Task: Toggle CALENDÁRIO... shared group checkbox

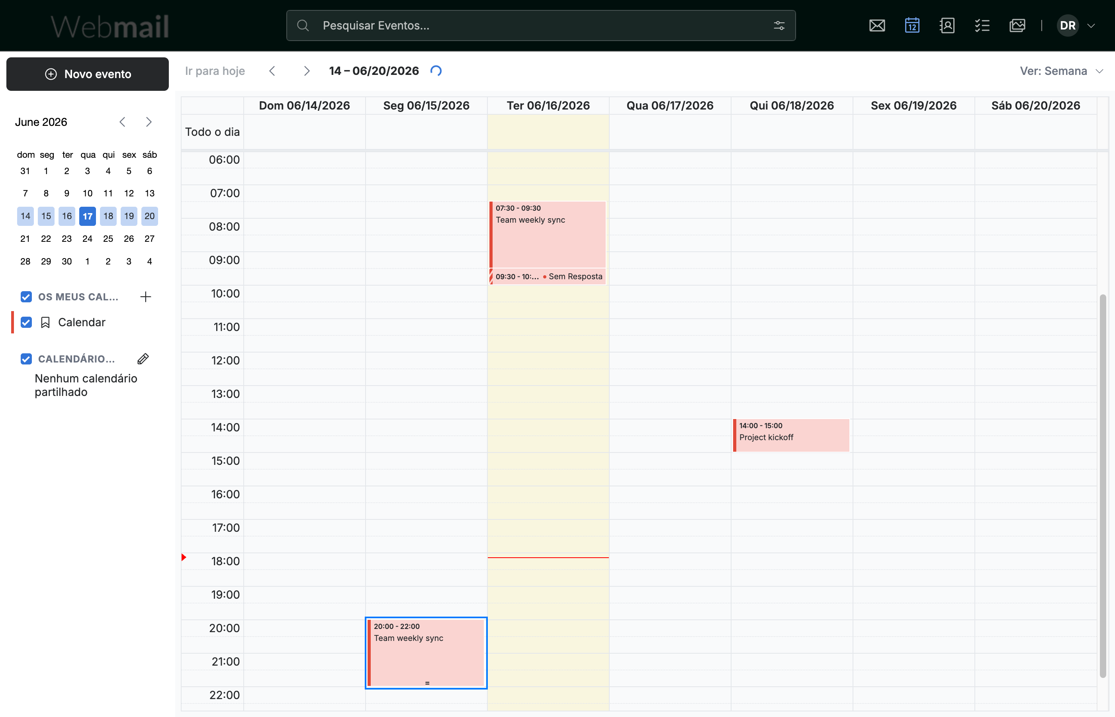Action: point(26,359)
